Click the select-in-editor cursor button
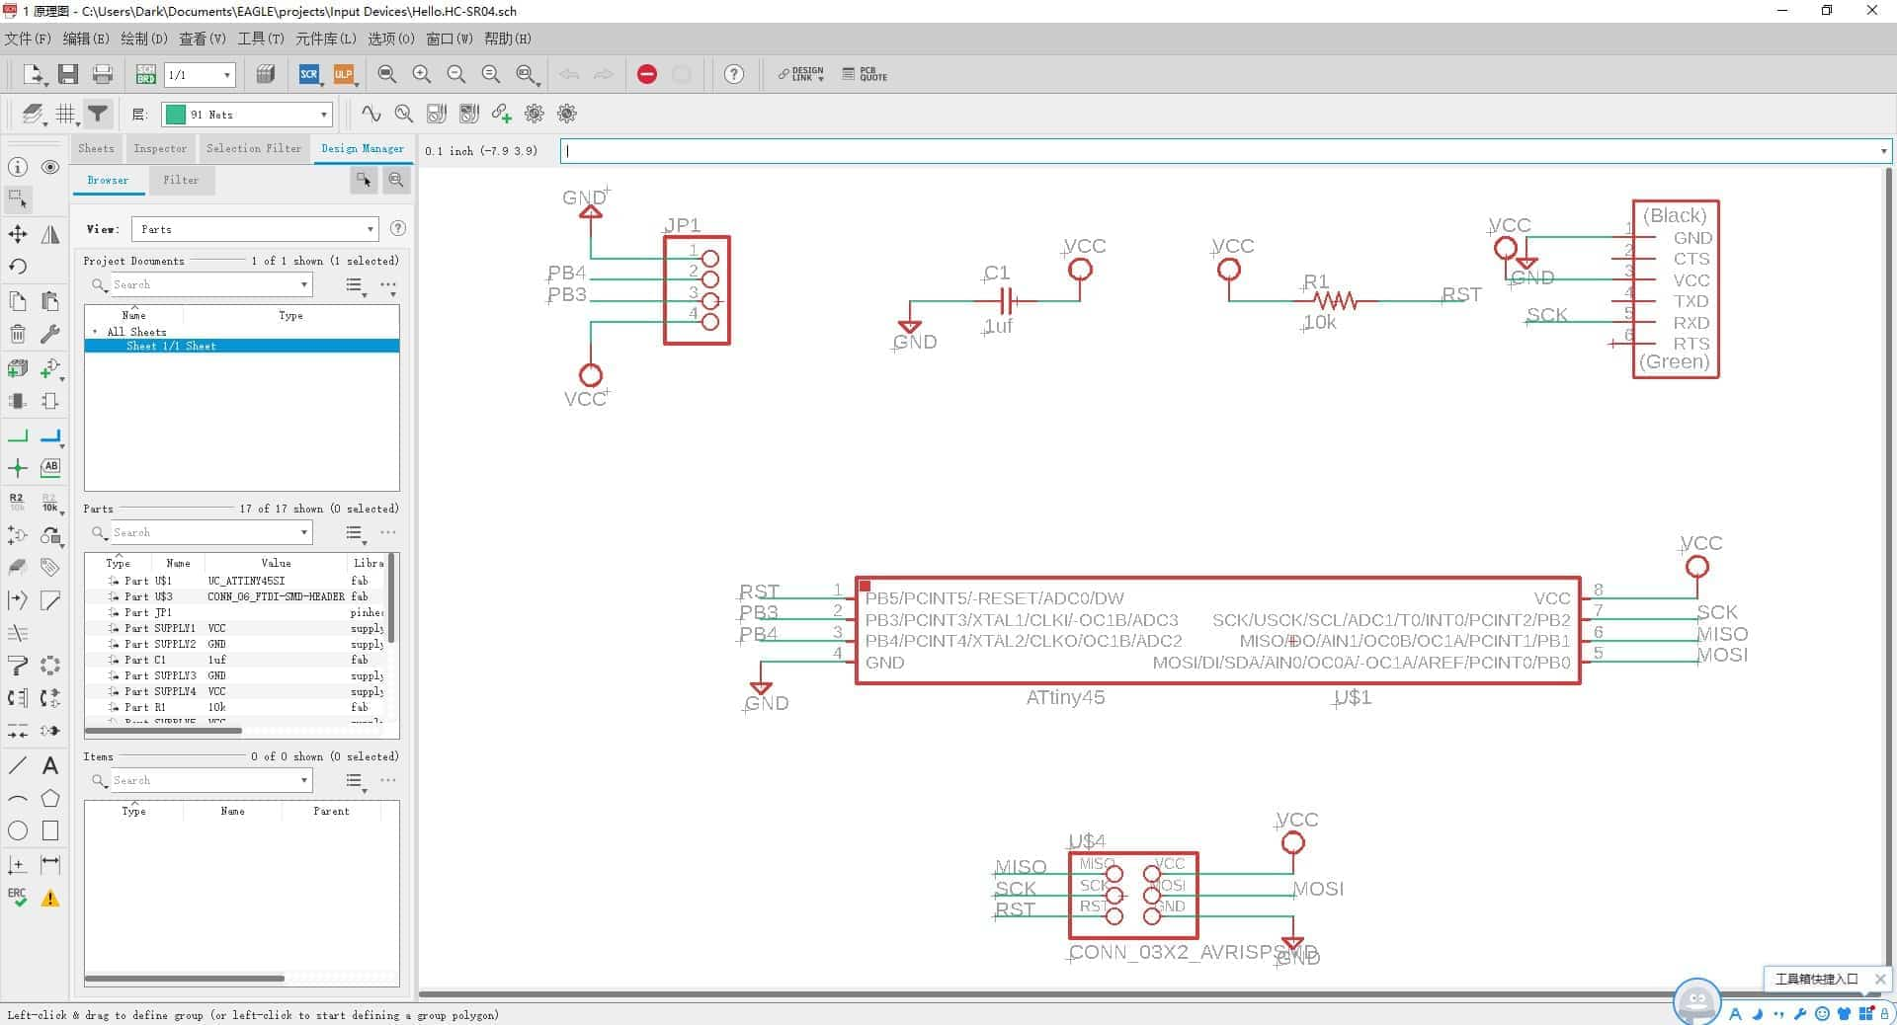The image size is (1897, 1025). pos(364,180)
